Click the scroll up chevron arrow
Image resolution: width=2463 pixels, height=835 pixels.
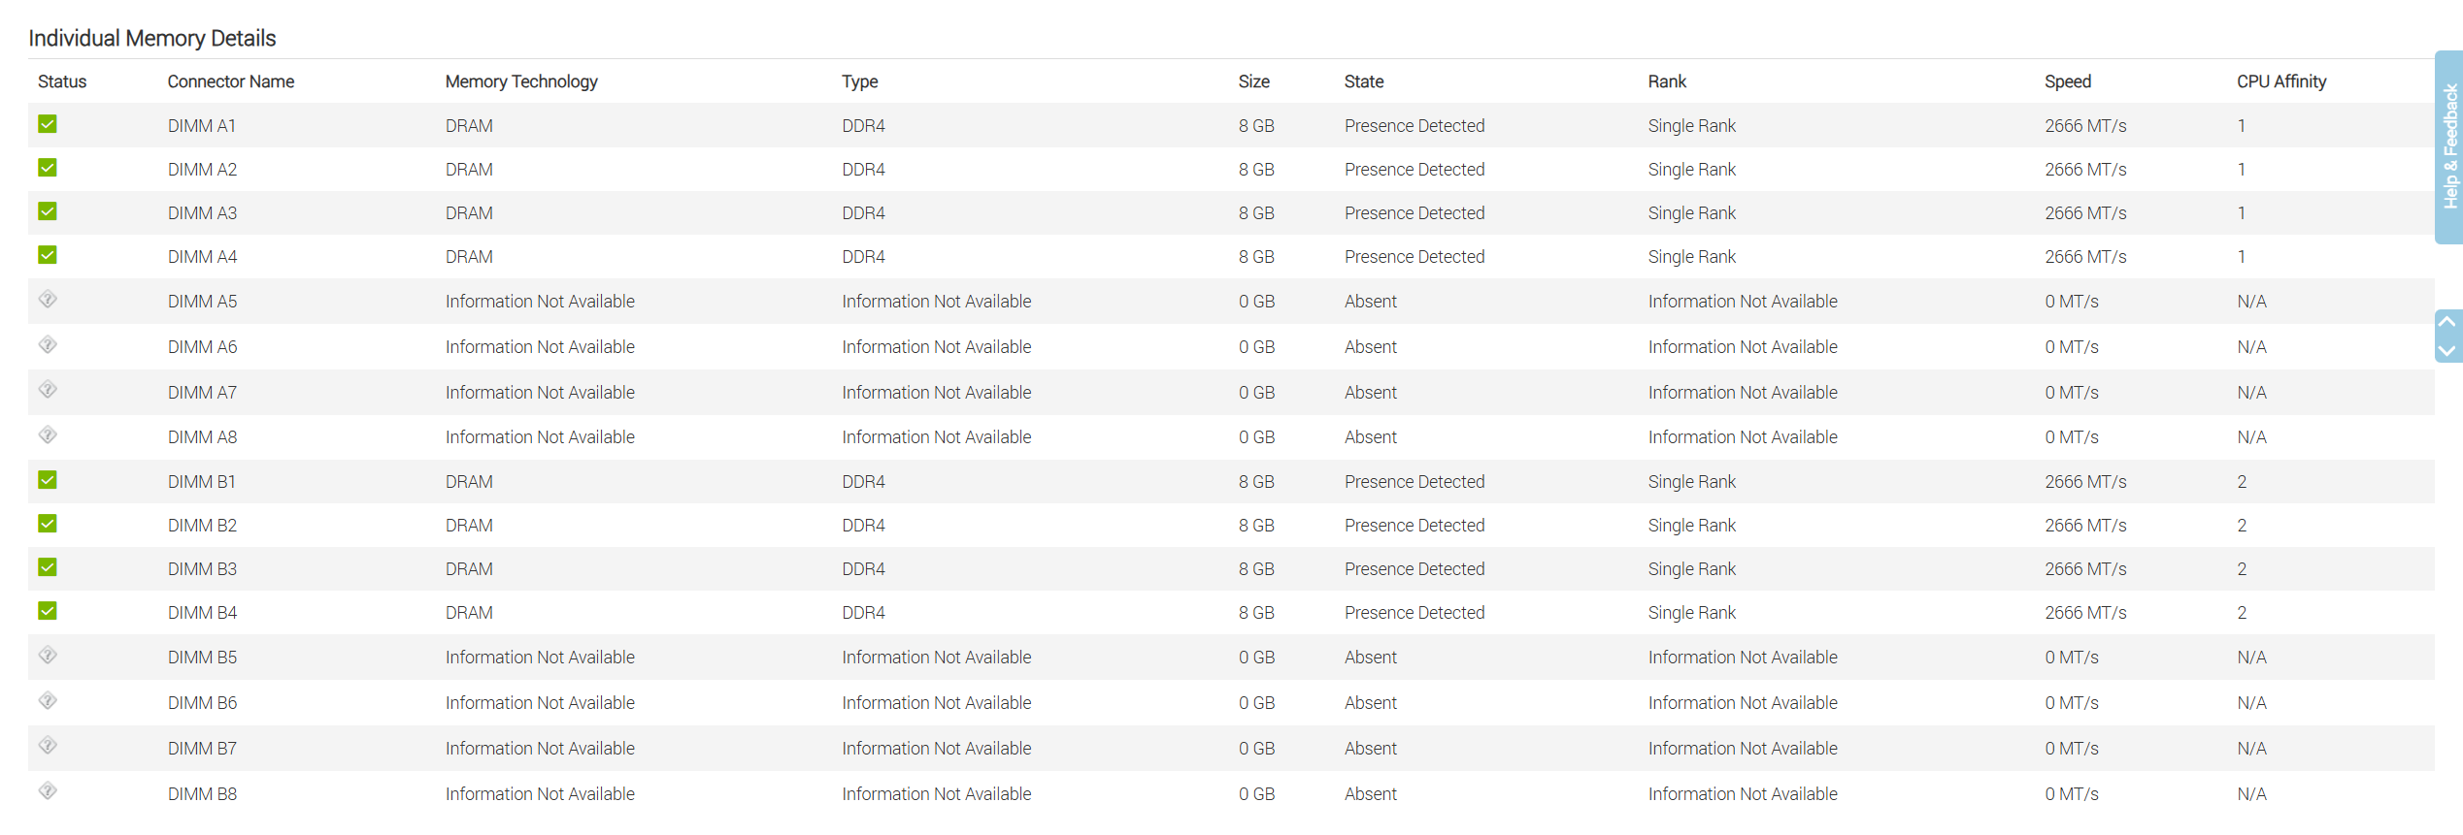(2447, 323)
